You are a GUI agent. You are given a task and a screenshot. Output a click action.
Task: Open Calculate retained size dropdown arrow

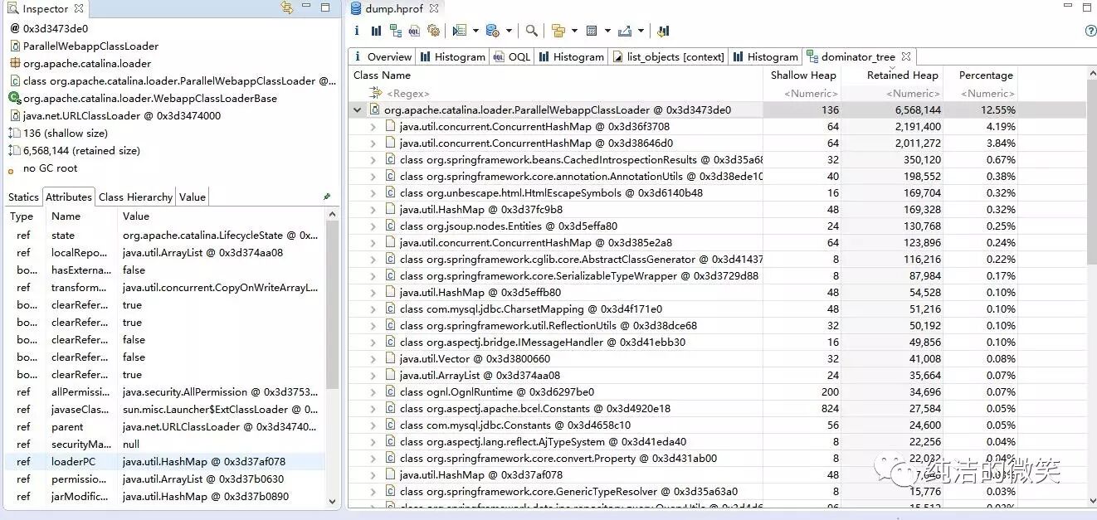pyautogui.click(x=607, y=32)
